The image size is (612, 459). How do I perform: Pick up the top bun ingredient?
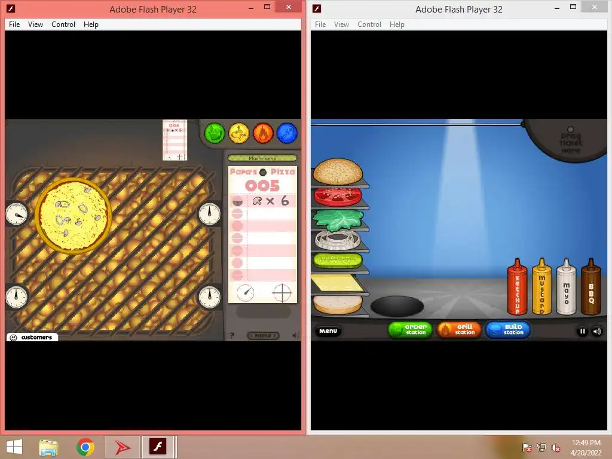(338, 171)
